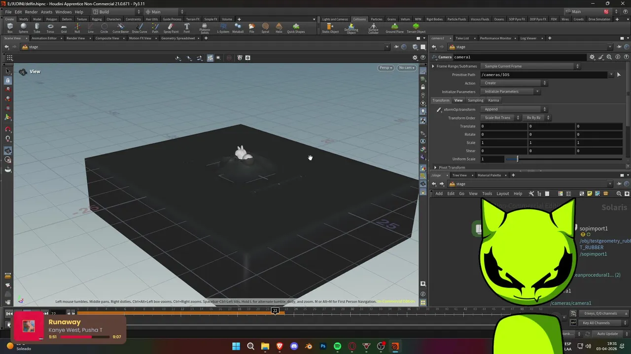This screenshot has height=354, width=631.
Task: Open Scale Rot Trans order dropdown
Action: [501, 118]
